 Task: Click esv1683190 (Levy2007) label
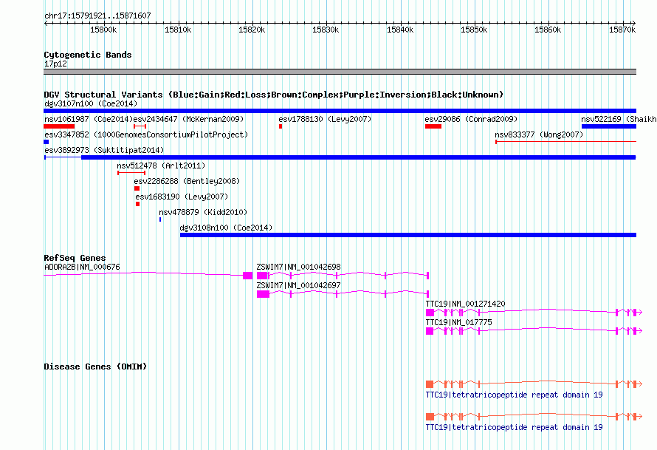(182, 197)
